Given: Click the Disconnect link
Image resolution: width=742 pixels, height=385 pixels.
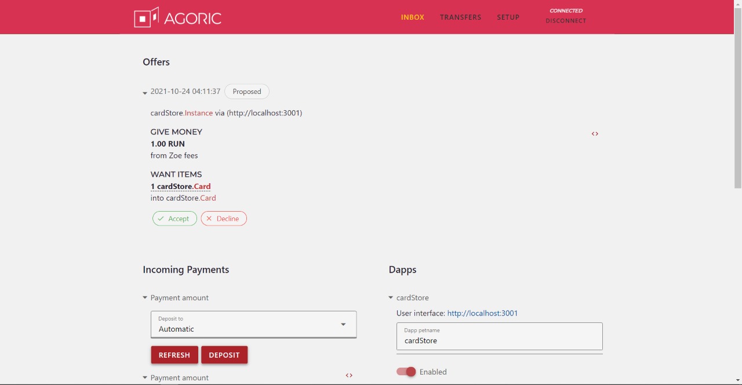Looking at the screenshot, I should click(x=566, y=21).
